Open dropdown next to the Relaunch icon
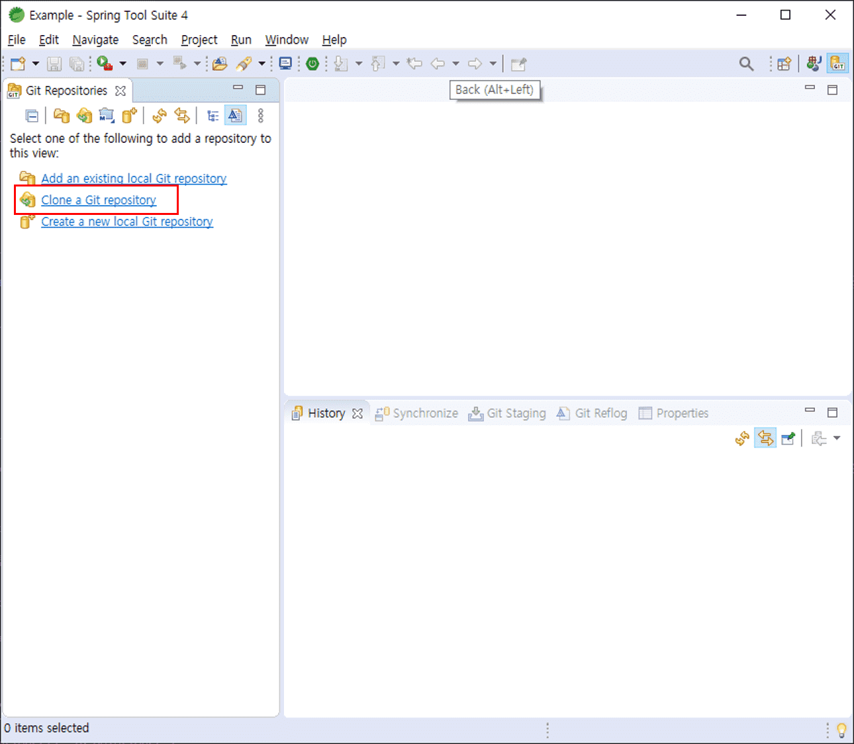 point(197,63)
